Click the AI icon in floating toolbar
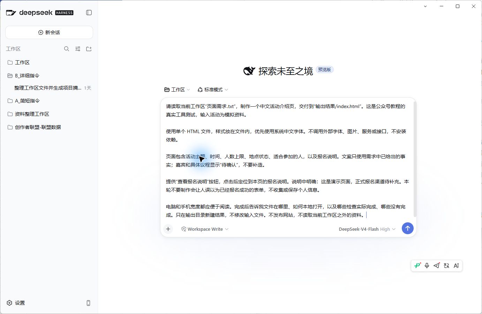Viewport: 482px width, 314px height. tap(456, 266)
